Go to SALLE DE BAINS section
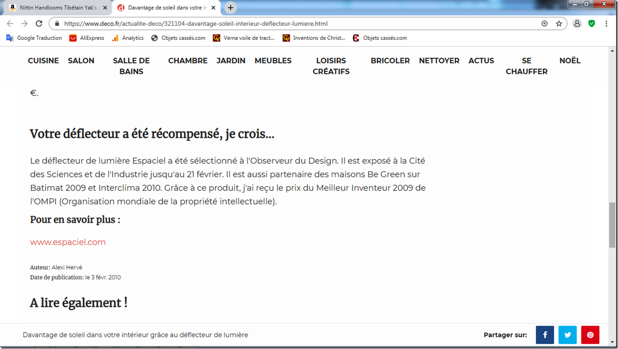Viewport: 618px width, 349px height. pyautogui.click(x=131, y=66)
